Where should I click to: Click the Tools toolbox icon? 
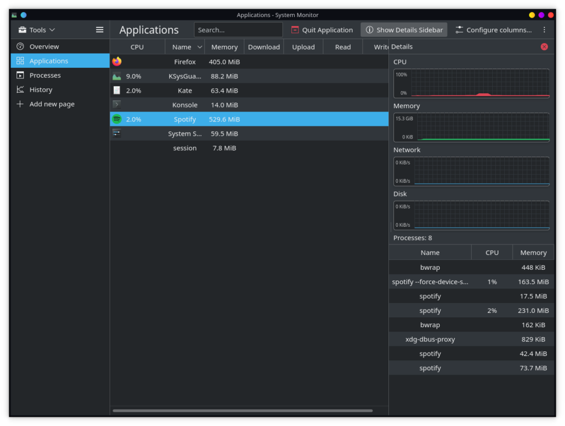pos(22,30)
